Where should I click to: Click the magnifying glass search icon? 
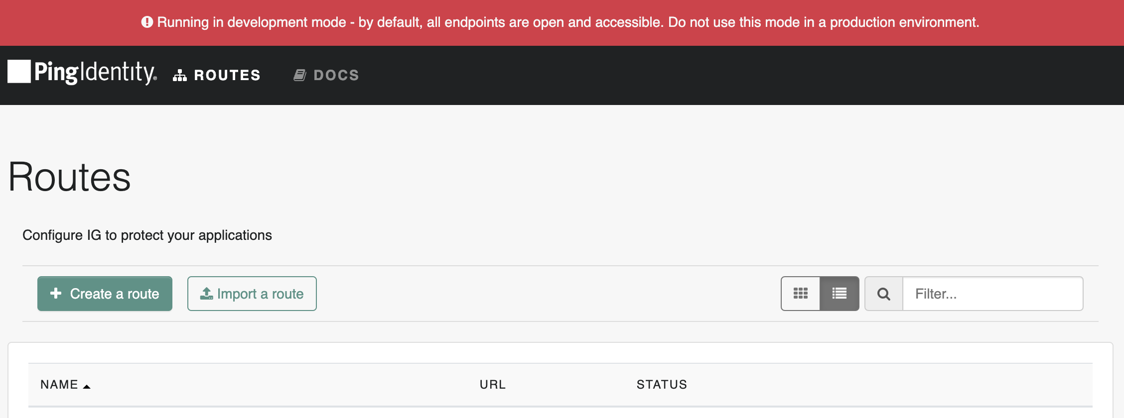pos(883,294)
